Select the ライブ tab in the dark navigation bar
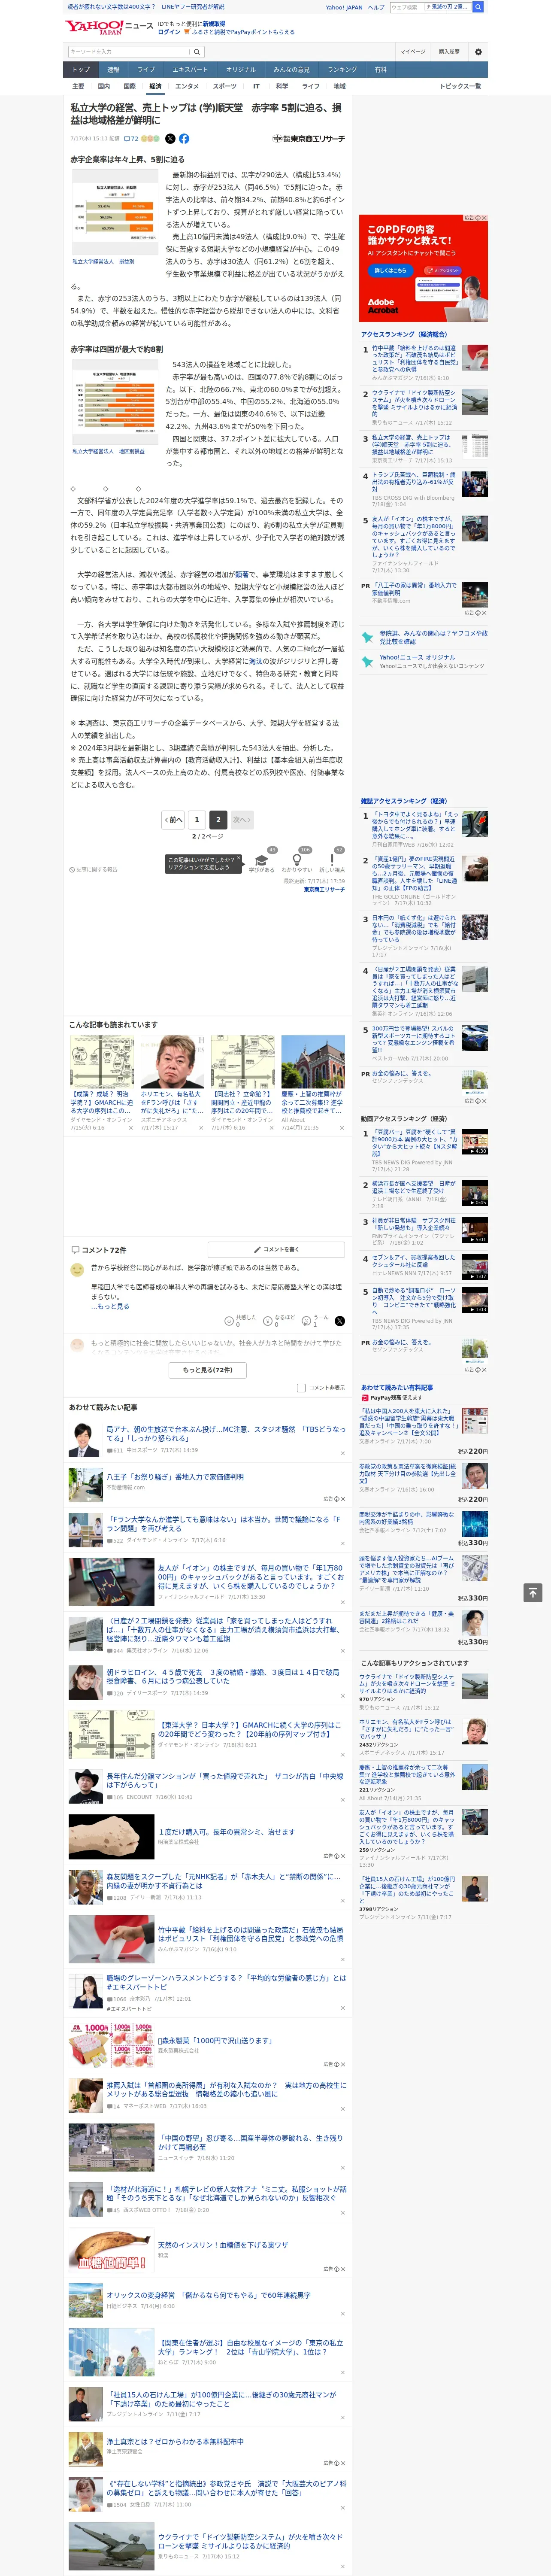Screen dimensions: 551x2576 [146, 70]
